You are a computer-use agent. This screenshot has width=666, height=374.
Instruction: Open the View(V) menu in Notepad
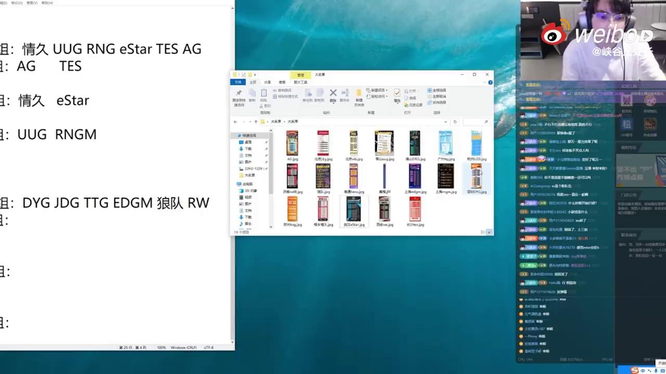(x=32, y=3)
